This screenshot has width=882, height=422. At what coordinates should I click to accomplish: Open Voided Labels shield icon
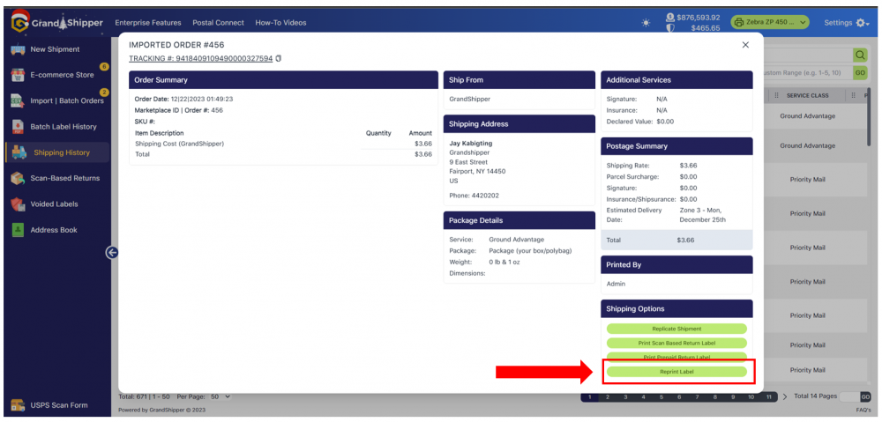18,204
